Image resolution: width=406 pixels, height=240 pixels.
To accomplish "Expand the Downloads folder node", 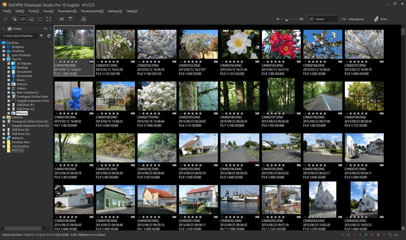I will [x=9, y=76].
